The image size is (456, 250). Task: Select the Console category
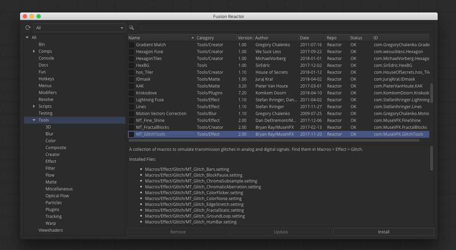[x=46, y=58]
